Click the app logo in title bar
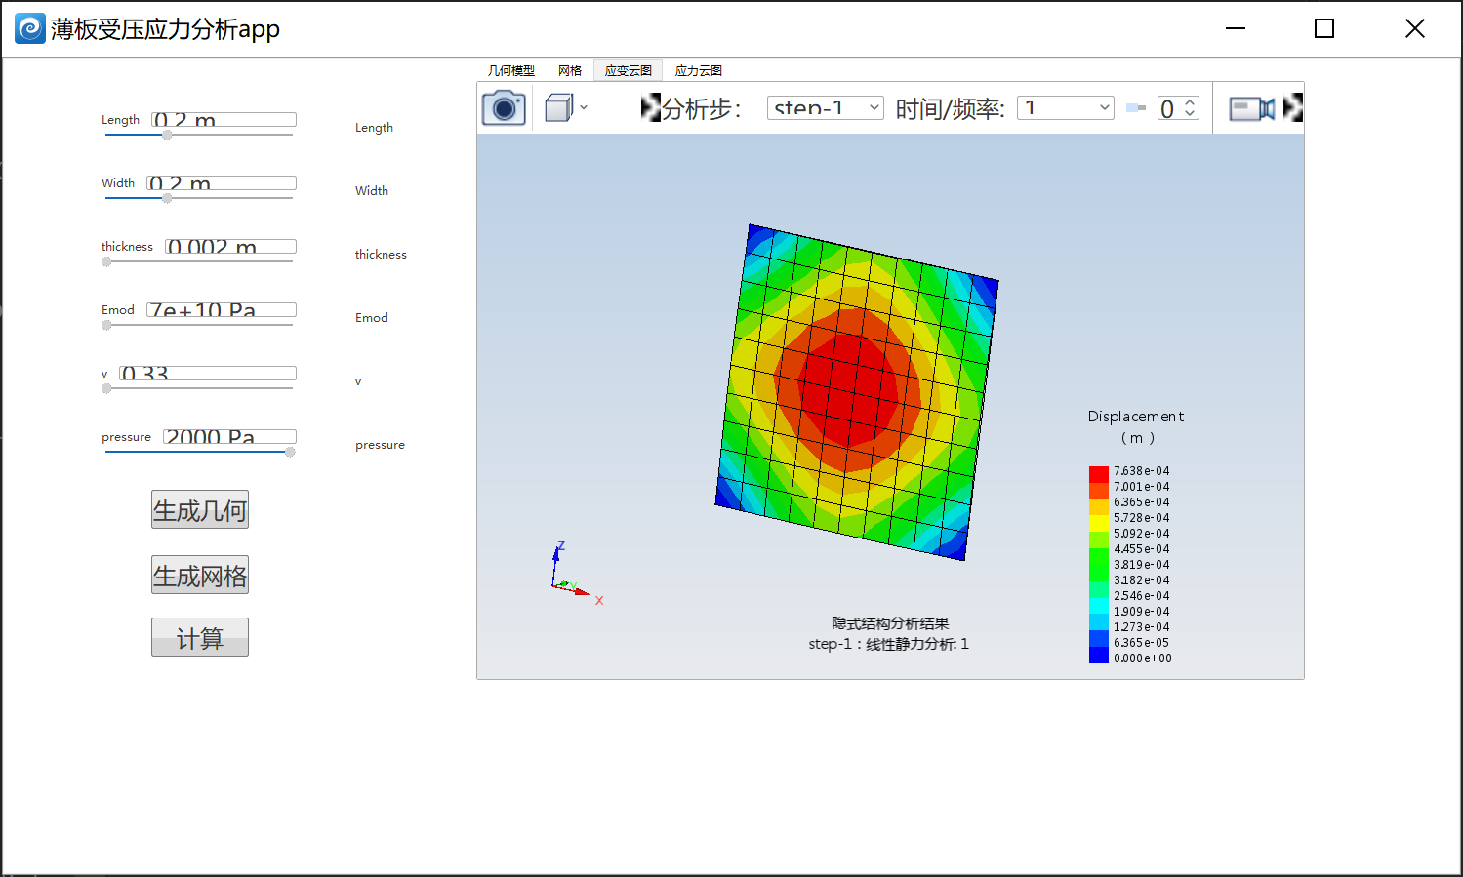 (30, 28)
